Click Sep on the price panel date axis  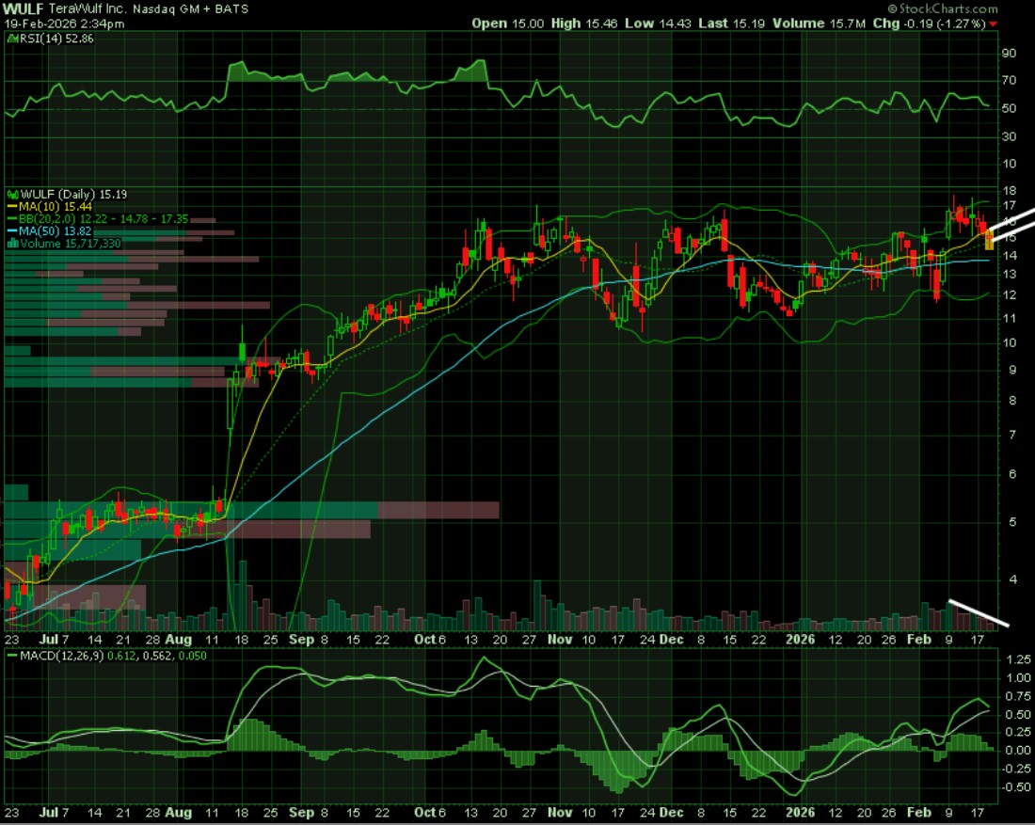pyautogui.click(x=301, y=640)
